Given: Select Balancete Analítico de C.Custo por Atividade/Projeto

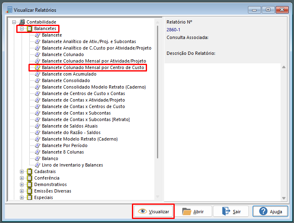Looking at the screenshot, I should (97, 48).
